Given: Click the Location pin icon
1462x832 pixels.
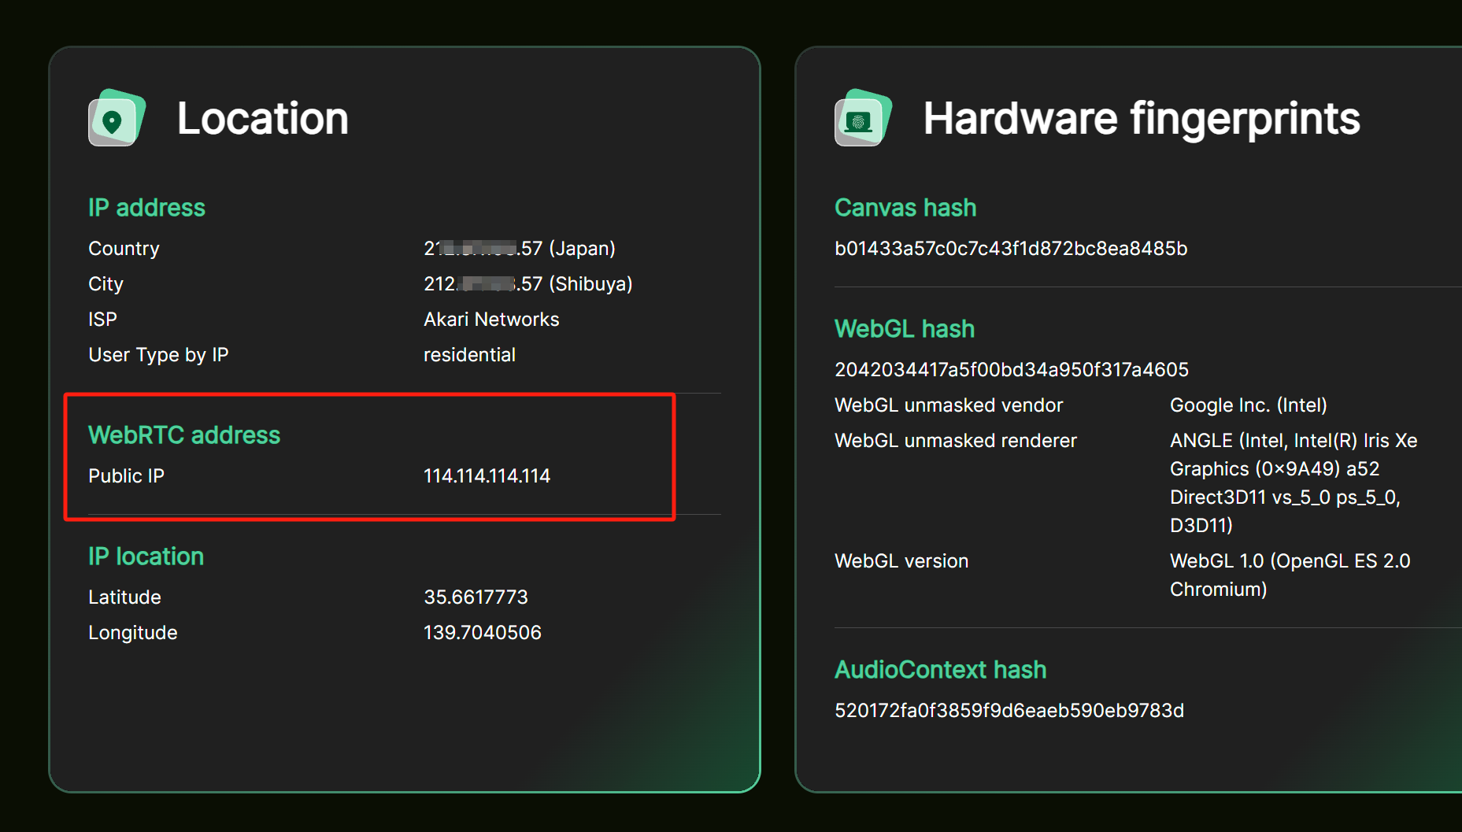Looking at the screenshot, I should 117,118.
